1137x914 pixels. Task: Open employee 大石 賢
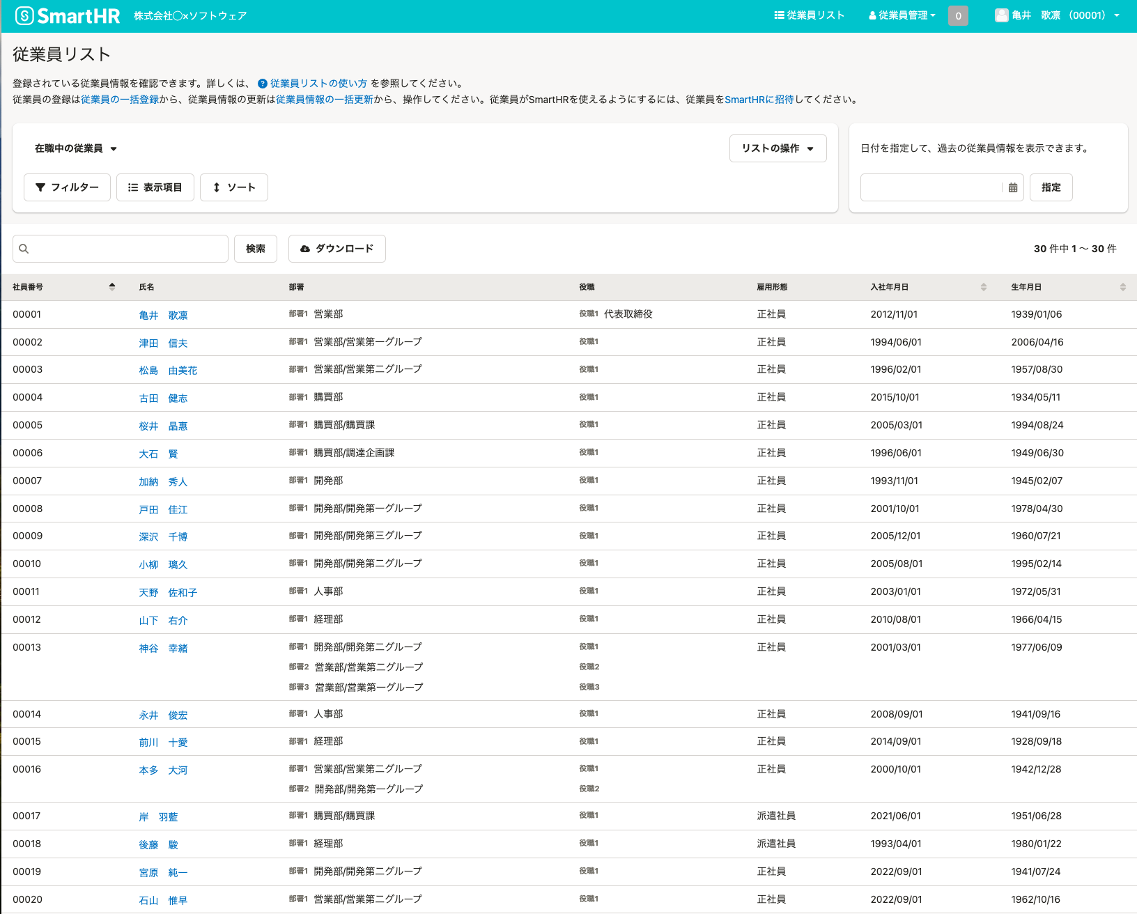(x=158, y=454)
